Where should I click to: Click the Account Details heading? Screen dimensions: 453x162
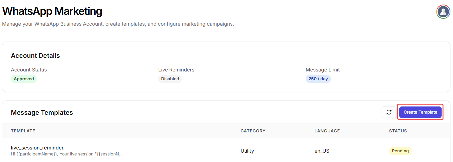(35, 56)
